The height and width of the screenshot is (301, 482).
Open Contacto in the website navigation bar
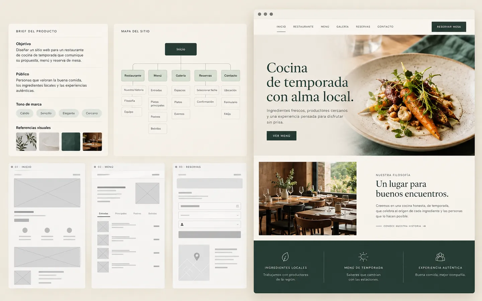click(x=385, y=27)
